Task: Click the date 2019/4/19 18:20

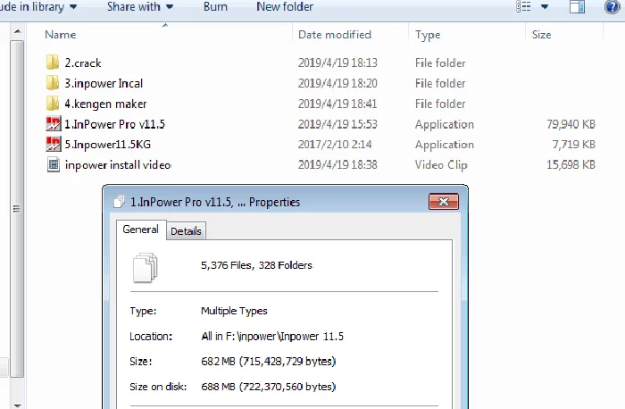Action: [x=337, y=83]
